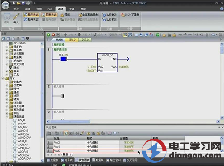This screenshot has height=166, width=224.
Task: Click the save disk quick-access icon
Action: (23, 3)
